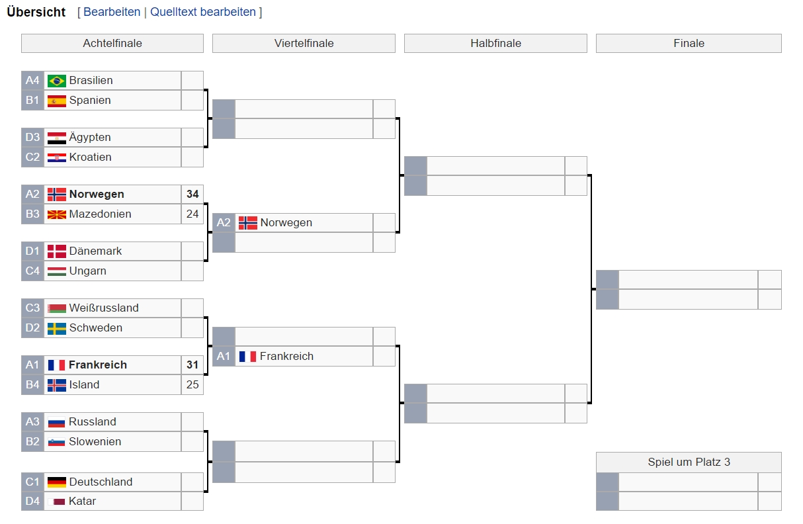Open the Bearbeiten edit link
This screenshot has width=803, height=524.
112,12
